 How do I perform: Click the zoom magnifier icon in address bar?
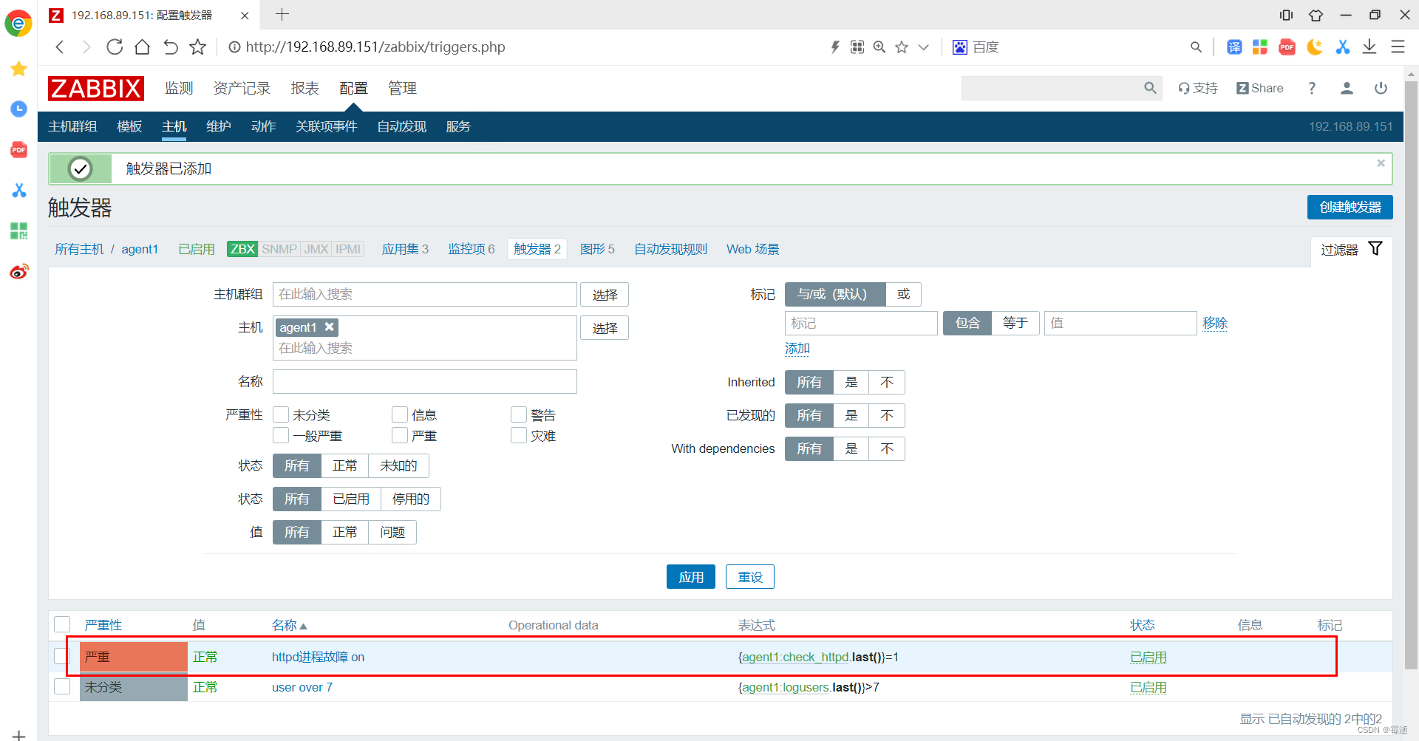click(879, 47)
